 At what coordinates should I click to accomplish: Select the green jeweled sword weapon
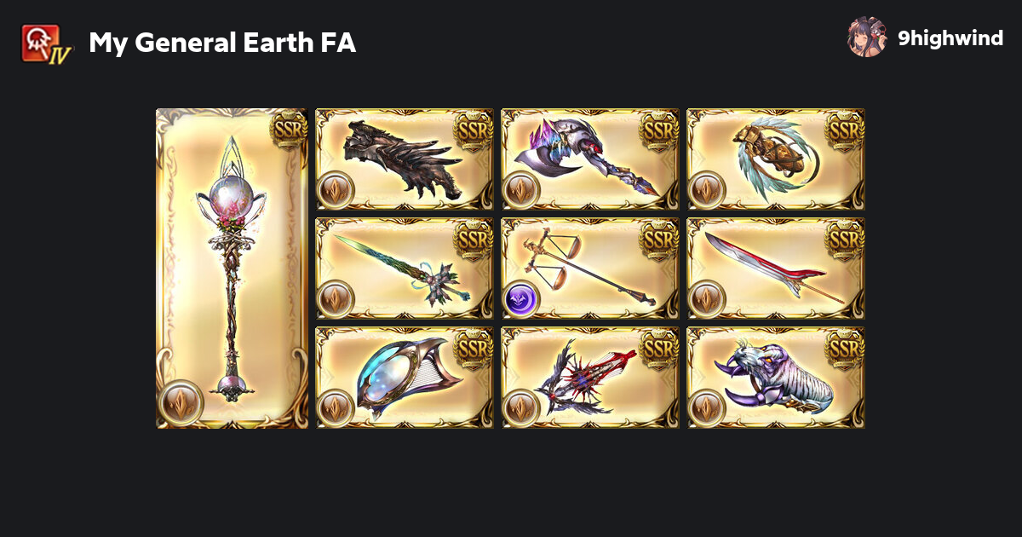405,268
